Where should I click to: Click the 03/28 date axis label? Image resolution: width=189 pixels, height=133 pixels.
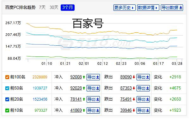pyautogui.click(x=177, y=63)
